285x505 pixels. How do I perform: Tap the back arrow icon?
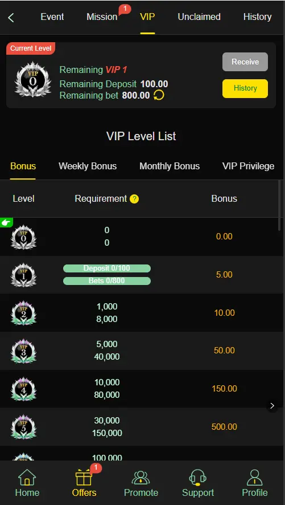(x=11, y=18)
